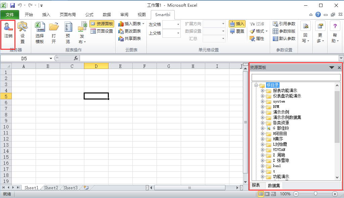The image size is (344, 198).
Task: Open the 上父格 dropdown
Action: [x=178, y=33]
